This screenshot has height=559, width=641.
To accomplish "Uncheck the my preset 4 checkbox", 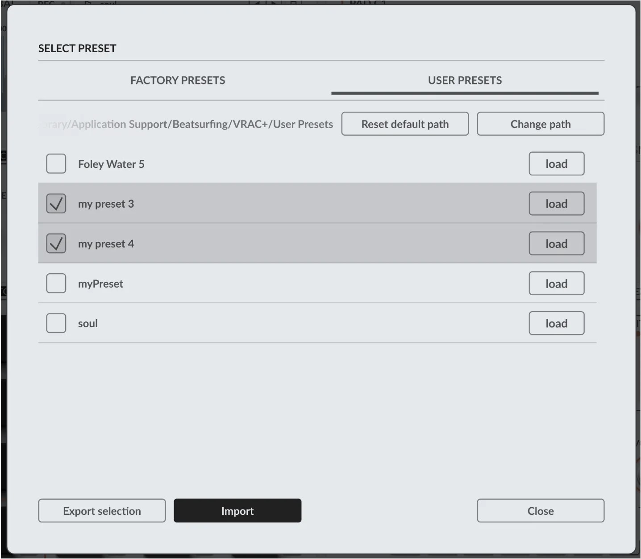I will pyautogui.click(x=56, y=244).
